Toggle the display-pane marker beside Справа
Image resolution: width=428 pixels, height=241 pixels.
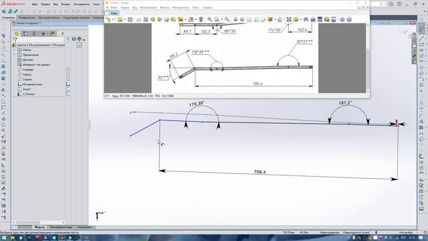[68, 79]
